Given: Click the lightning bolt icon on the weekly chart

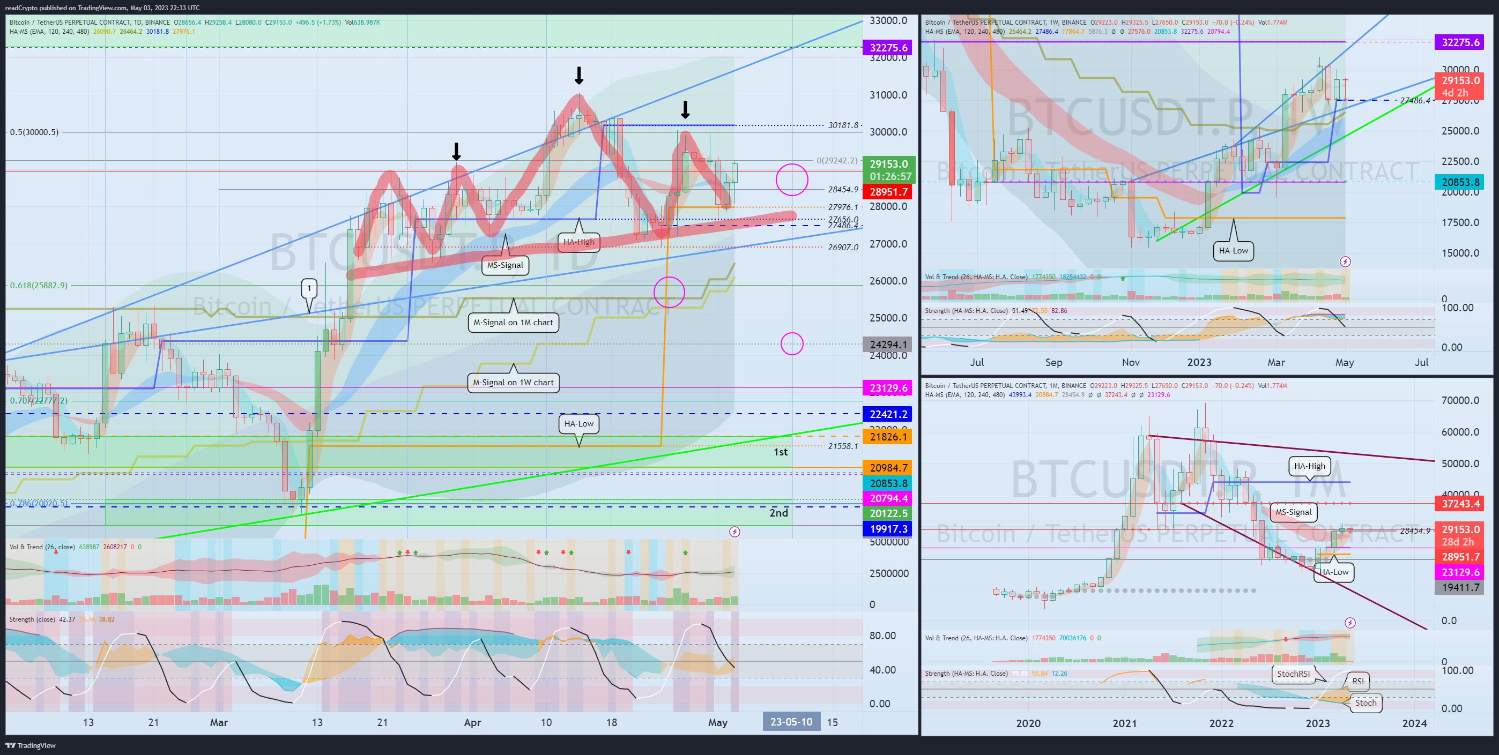Looking at the screenshot, I should 1345,261.
